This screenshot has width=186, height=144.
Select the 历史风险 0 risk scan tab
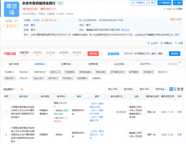[50, 54]
